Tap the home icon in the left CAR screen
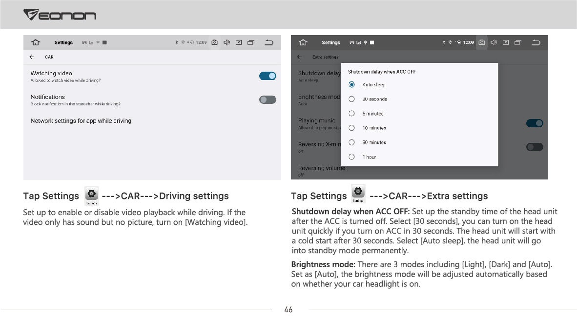This screenshot has width=577, height=317. pyautogui.click(x=36, y=42)
